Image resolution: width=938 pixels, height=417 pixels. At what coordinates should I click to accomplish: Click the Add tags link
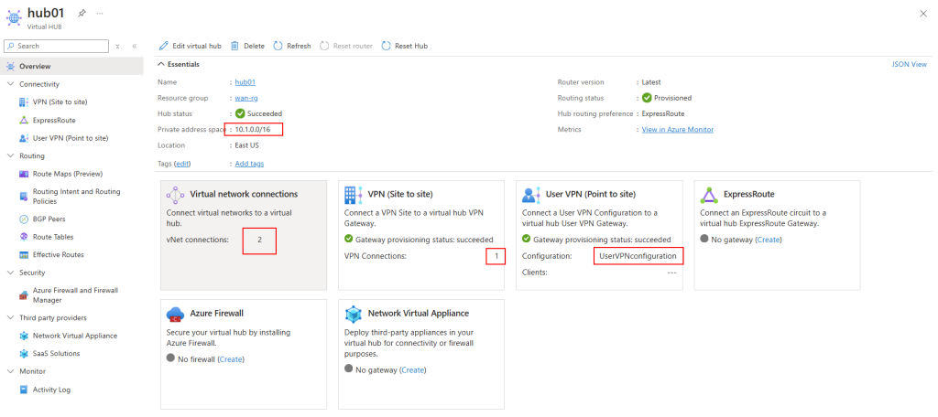(249, 164)
